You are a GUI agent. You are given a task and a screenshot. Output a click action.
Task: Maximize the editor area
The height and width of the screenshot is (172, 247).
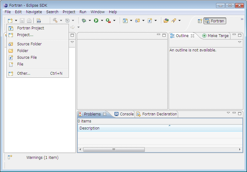pyautogui.click(x=164, y=35)
